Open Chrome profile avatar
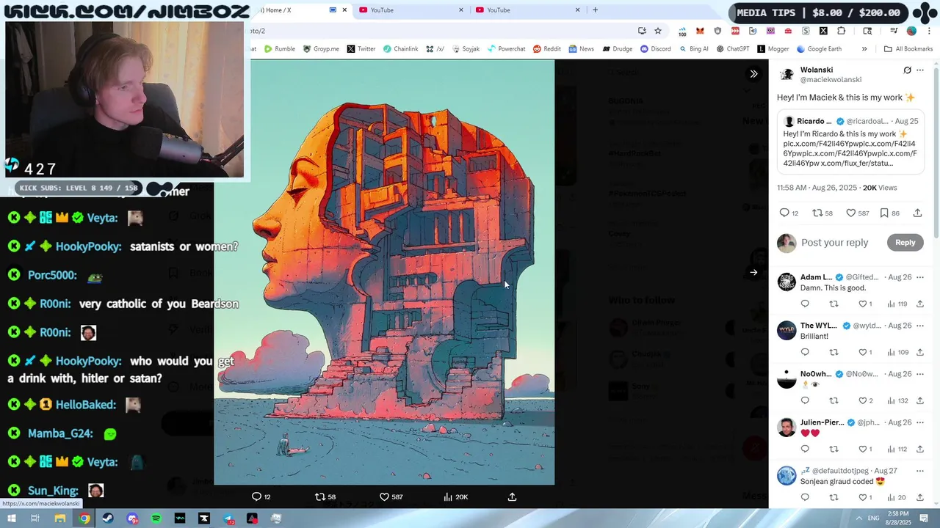The image size is (940, 528). [x=911, y=31]
